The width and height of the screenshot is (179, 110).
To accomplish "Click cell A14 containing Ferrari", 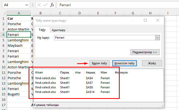I will click(19, 89).
